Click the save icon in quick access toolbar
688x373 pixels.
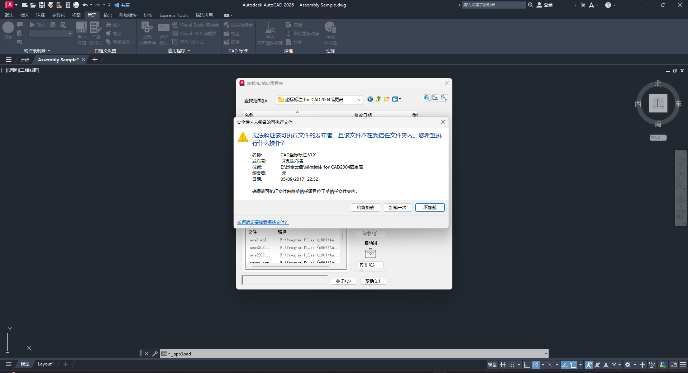pos(42,5)
